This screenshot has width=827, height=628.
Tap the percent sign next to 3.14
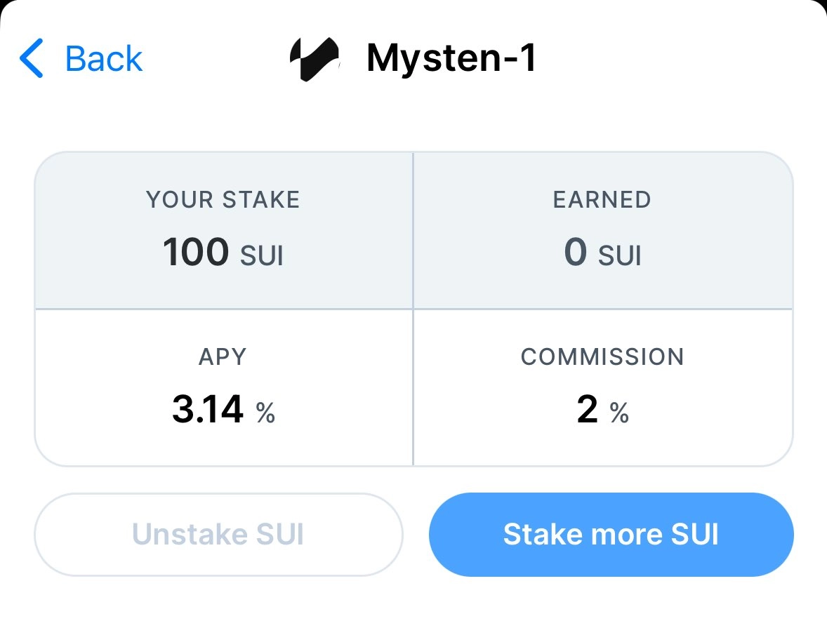[265, 414]
